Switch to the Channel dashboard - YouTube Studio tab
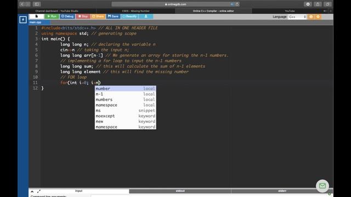The width and height of the screenshot is (351, 197). tap(57, 11)
